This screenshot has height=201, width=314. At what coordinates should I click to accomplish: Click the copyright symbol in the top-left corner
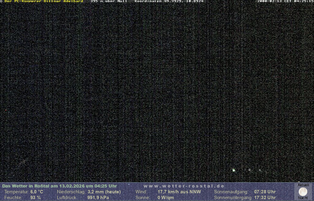(1, 2)
